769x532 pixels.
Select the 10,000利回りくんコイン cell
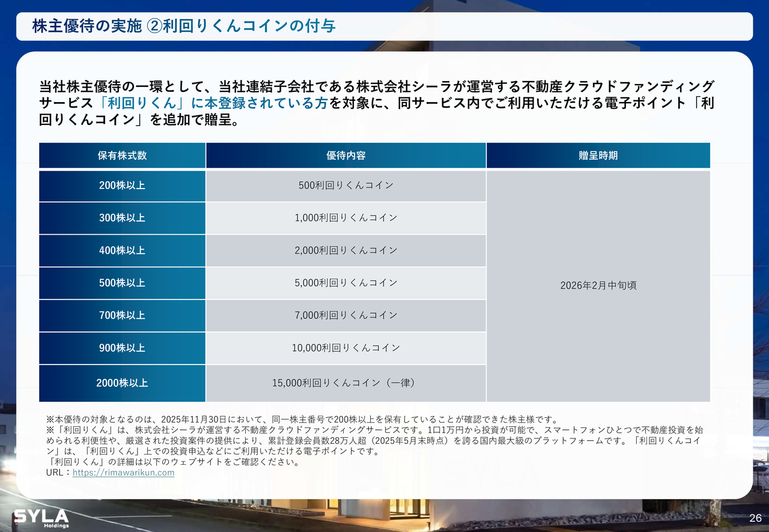coord(345,348)
